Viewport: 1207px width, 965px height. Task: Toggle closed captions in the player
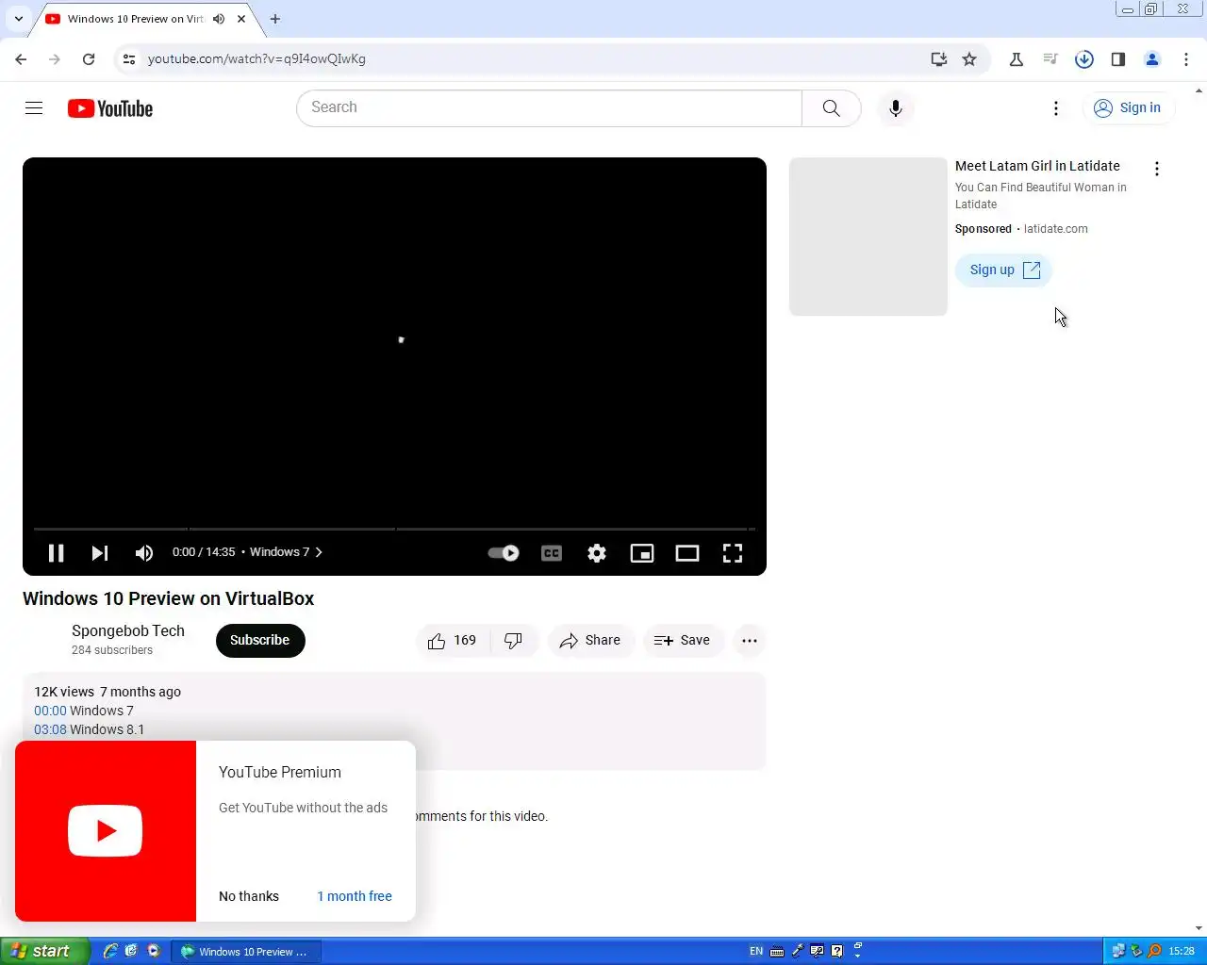coord(552,553)
